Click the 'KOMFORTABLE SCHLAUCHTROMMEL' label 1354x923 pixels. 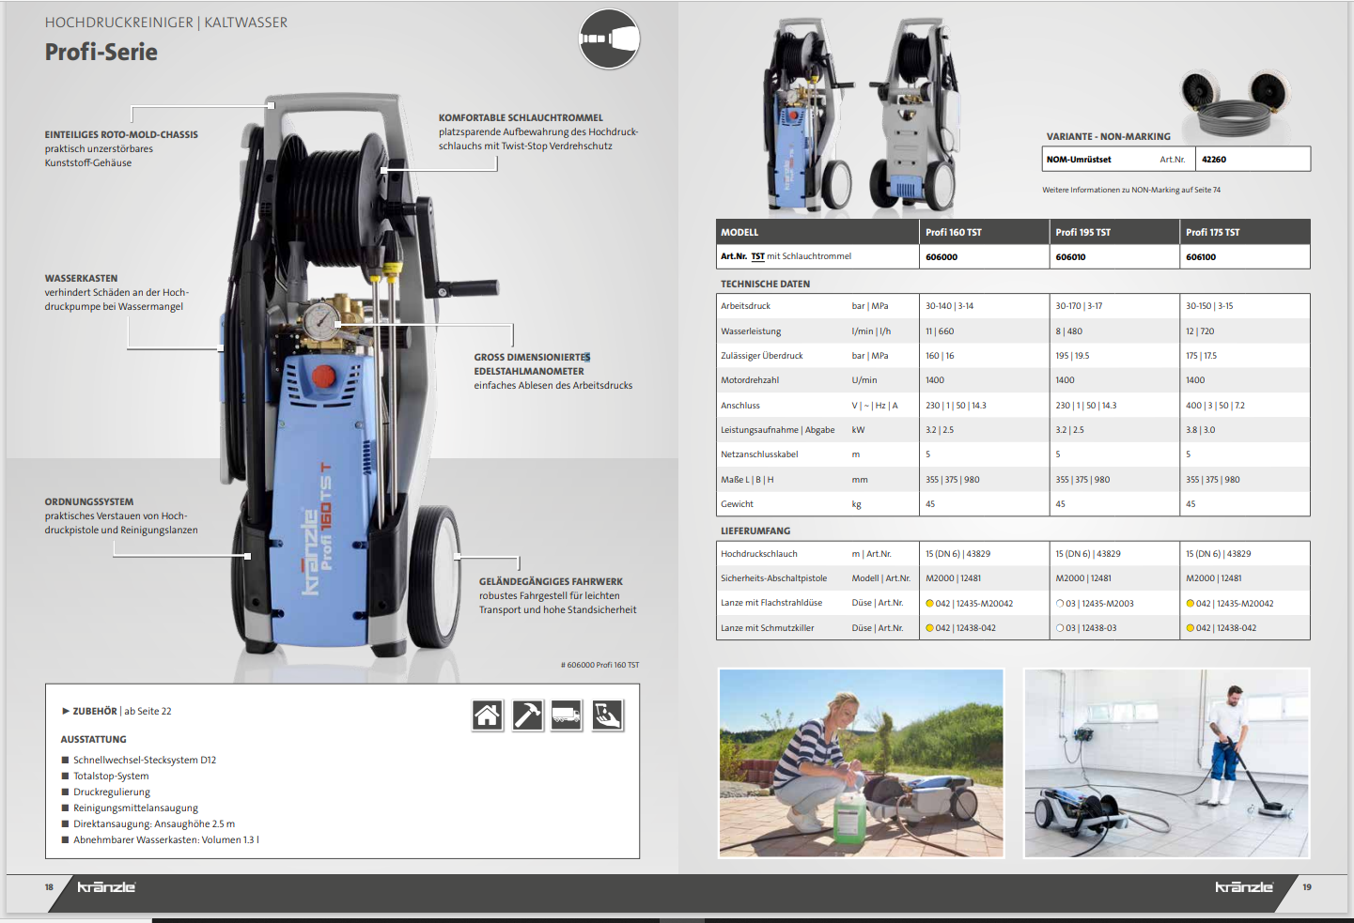pos(521,118)
